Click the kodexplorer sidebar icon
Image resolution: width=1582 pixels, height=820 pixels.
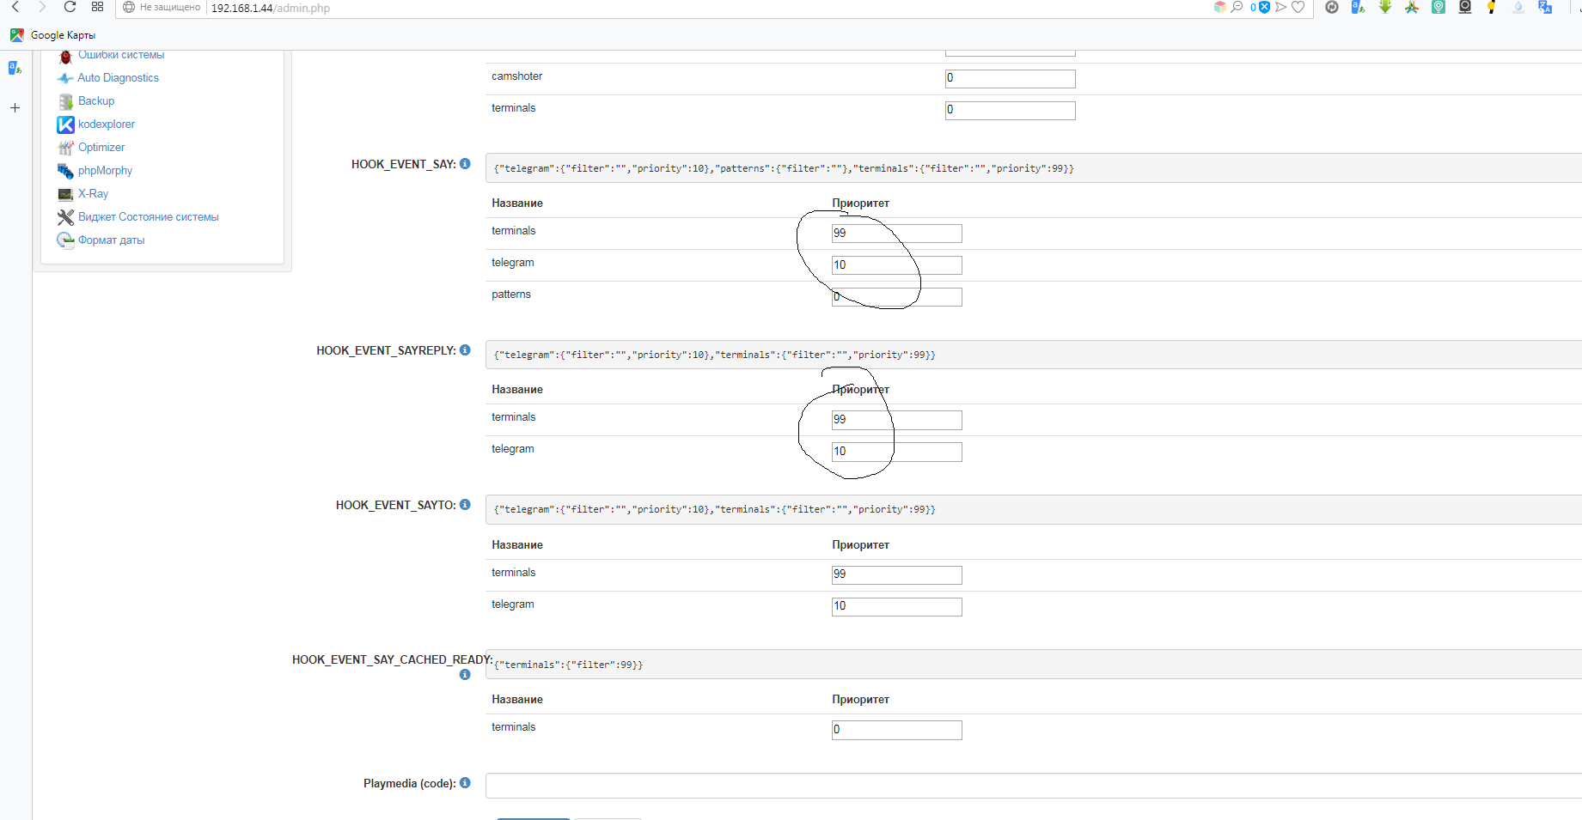(65, 125)
